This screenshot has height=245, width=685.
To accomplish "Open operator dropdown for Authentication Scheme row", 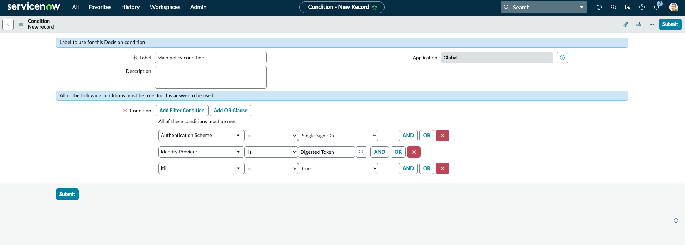I will [271, 136].
